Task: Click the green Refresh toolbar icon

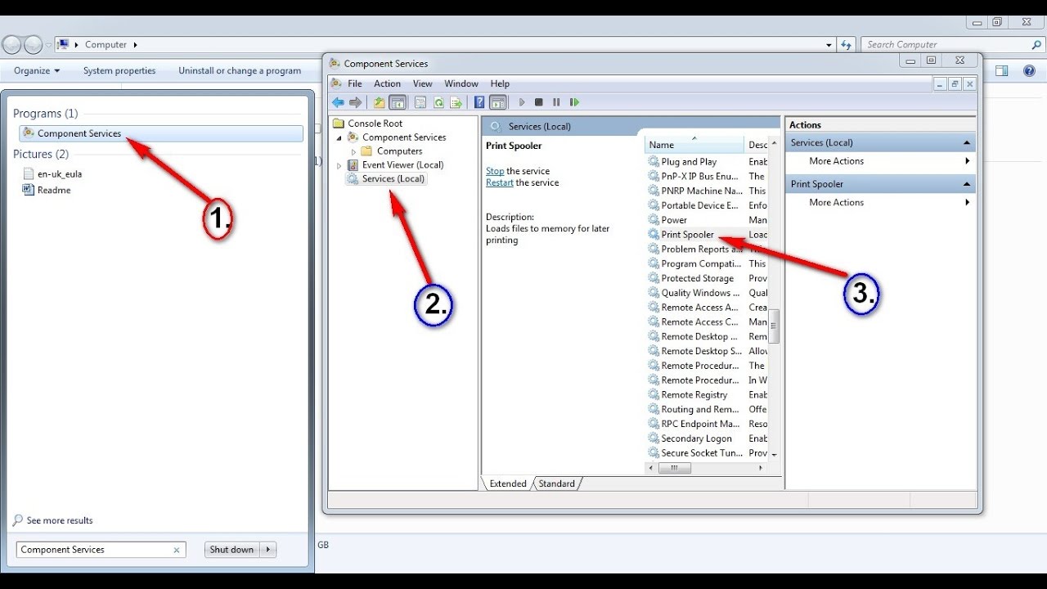Action: coord(438,102)
